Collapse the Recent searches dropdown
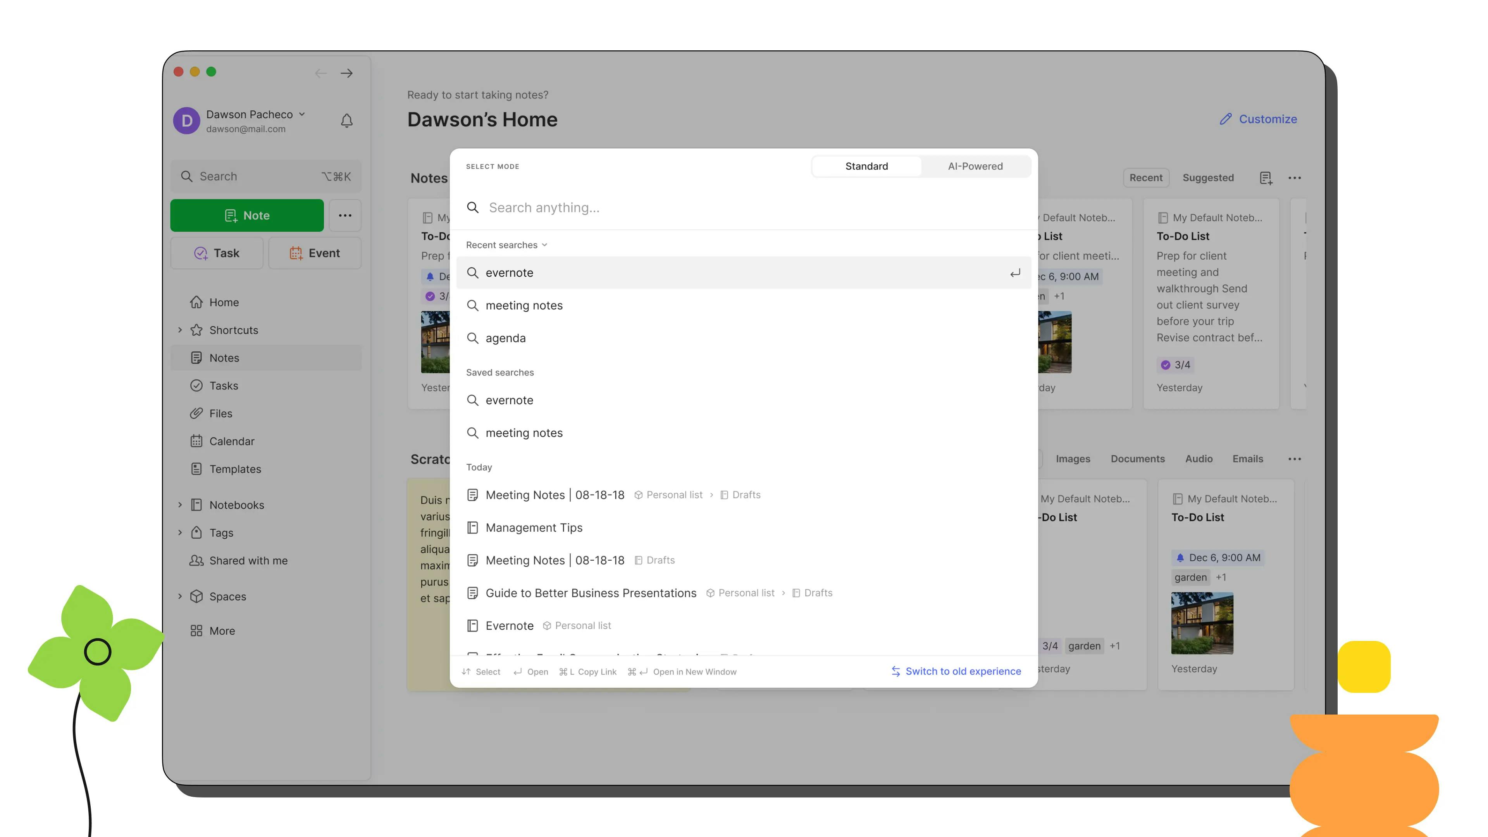The height and width of the screenshot is (837, 1488). 506,245
